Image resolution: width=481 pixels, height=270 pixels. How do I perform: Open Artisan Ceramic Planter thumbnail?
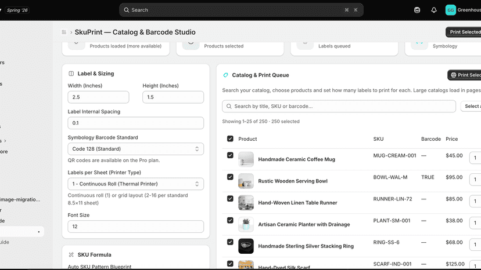246,224
